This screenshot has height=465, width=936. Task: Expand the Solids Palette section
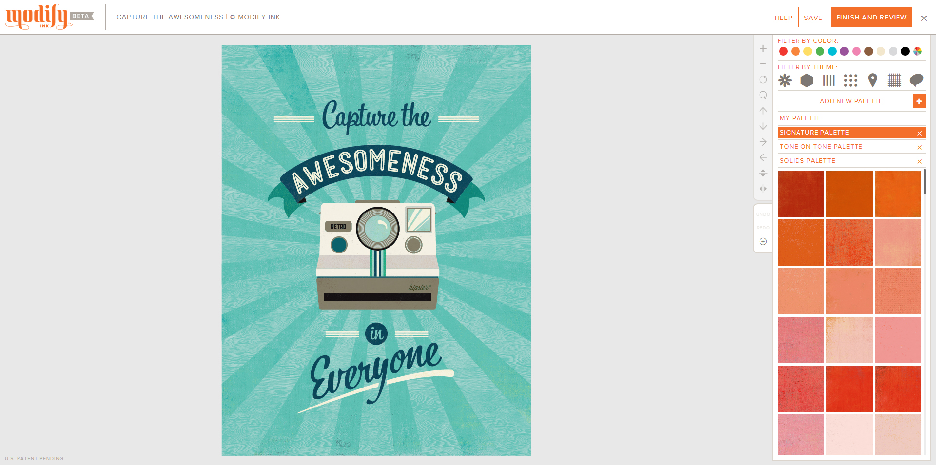tap(807, 161)
